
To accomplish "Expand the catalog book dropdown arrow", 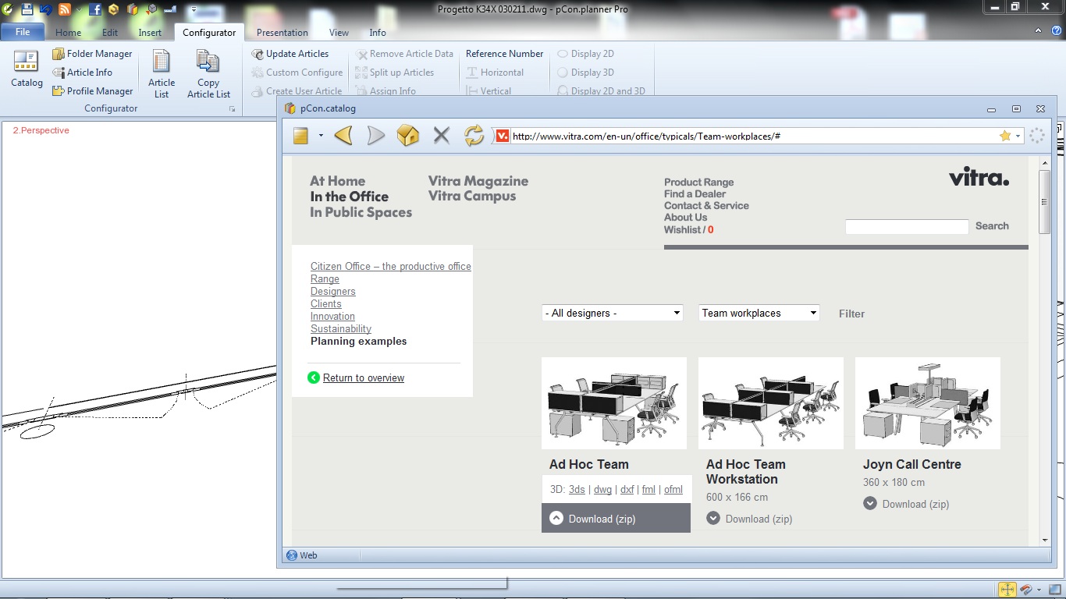I will coord(320,136).
